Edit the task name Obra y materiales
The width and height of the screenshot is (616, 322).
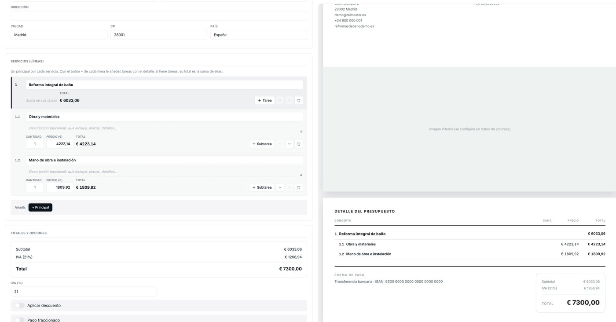click(x=165, y=117)
